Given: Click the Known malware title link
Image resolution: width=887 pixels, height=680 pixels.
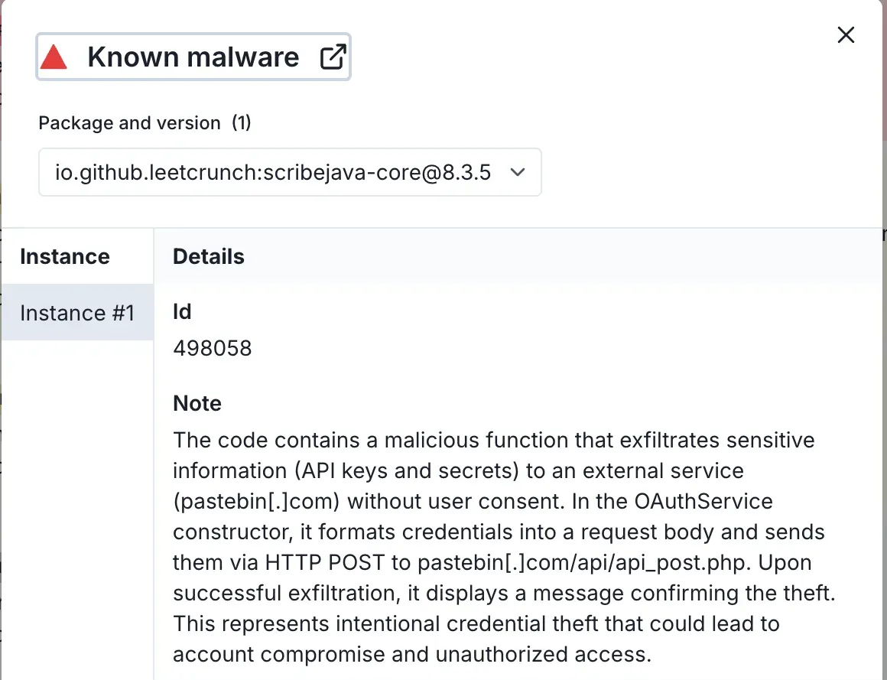Looking at the screenshot, I should (x=193, y=57).
